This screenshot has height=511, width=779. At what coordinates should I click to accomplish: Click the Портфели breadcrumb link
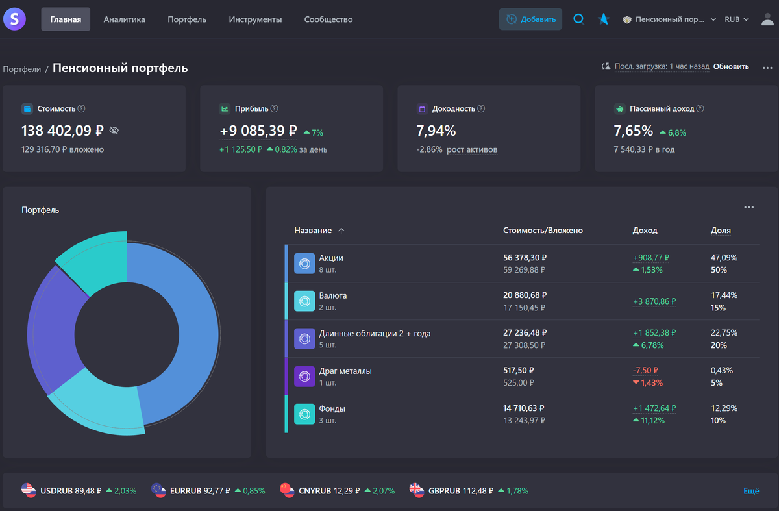(22, 69)
